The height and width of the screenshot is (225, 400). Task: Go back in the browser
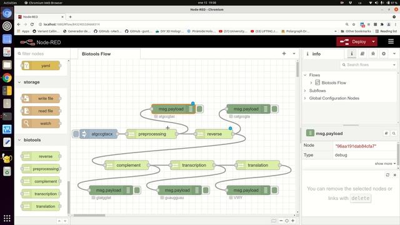pyautogui.click(x=19, y=24)
